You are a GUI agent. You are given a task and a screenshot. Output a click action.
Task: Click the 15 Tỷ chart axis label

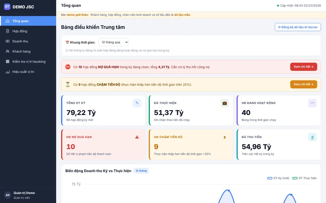click(x=76, y=184)
